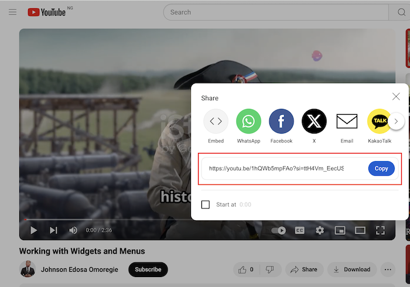Toggle closed captions
This screenshot has height=287, width=410.
(x=300, y=230)
